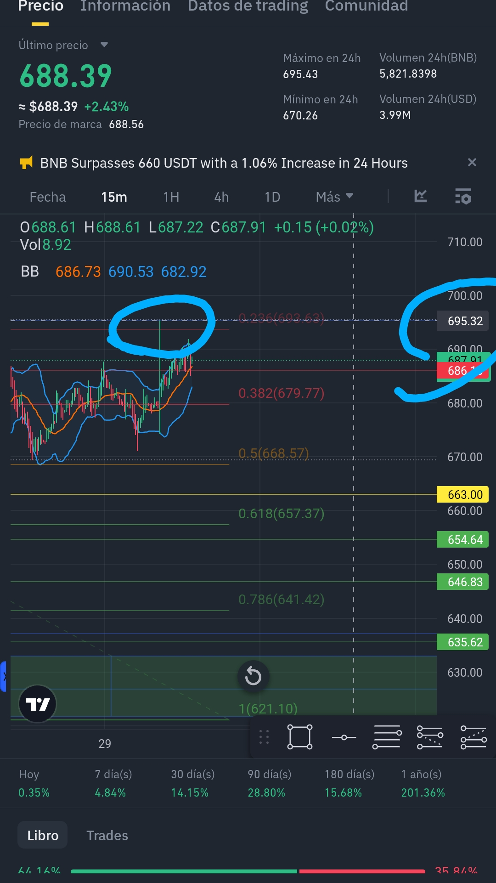Viewport: 496px width, 883px height.
Task: Select the Fecha chart view
Action: coord(48,197)
